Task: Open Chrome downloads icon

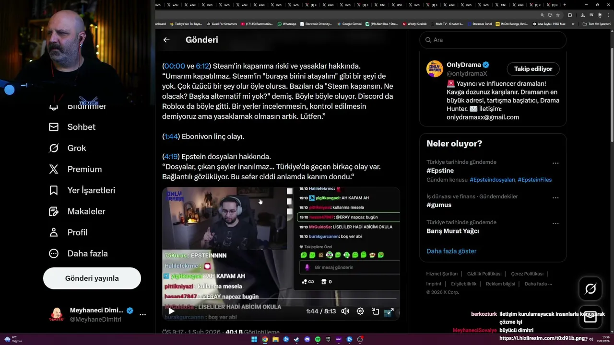Action: click(x=582, y=15)
